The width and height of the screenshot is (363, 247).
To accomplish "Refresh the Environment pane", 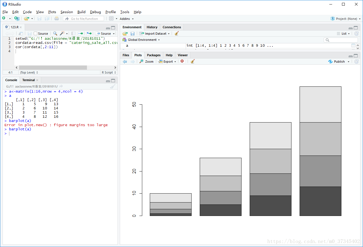I will click(x=356, y=34).
